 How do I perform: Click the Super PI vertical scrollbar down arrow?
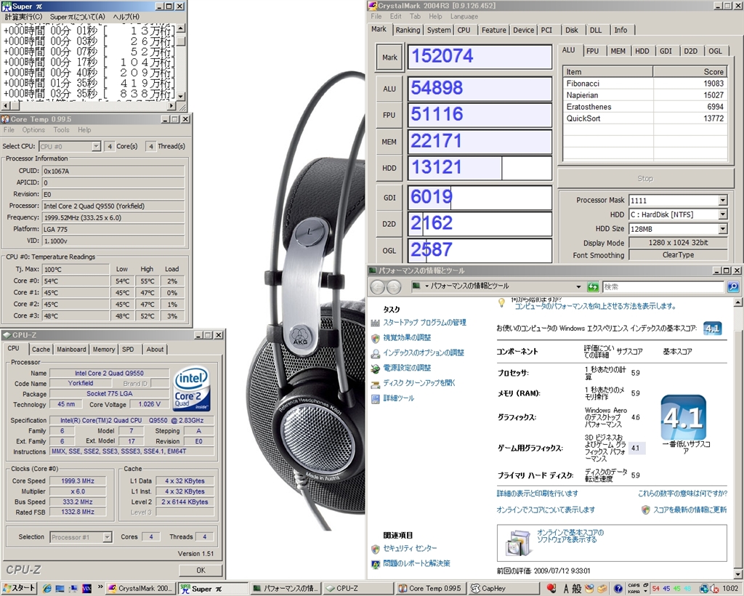tap(181, 96)
